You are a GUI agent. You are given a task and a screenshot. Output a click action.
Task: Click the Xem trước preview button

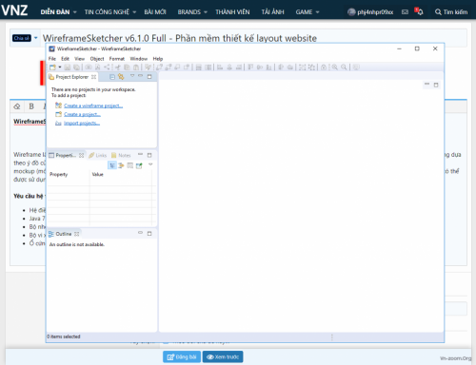(223, 356)
